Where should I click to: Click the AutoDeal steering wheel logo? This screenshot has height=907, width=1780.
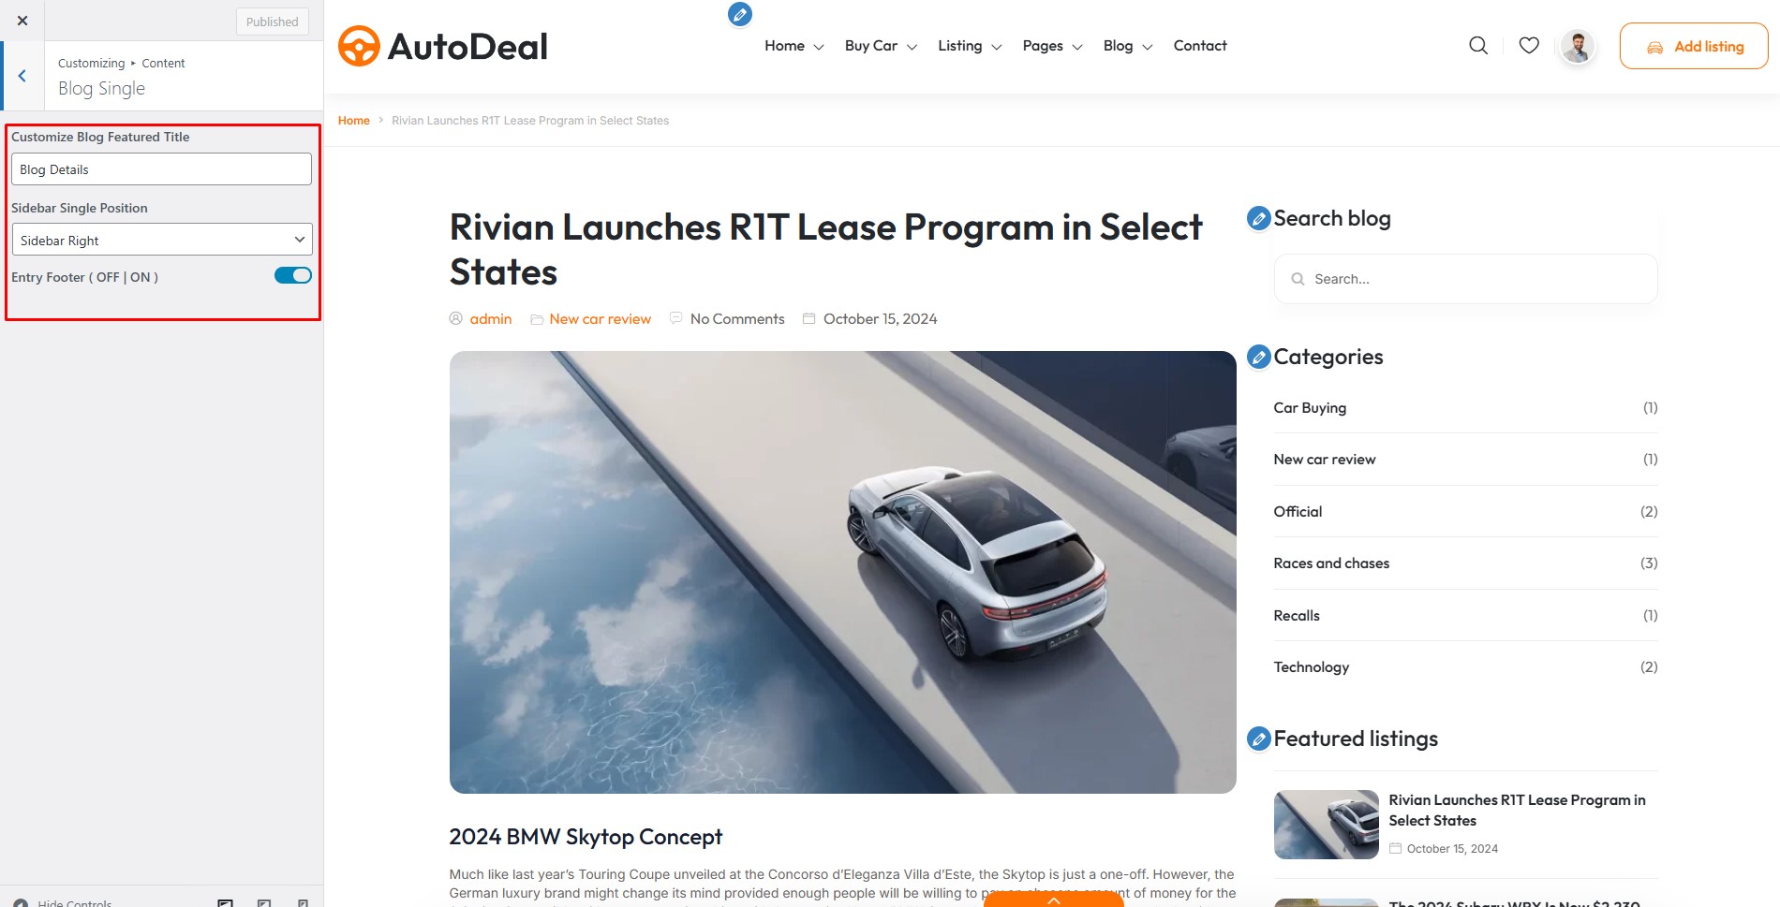[x=359, y=46]
